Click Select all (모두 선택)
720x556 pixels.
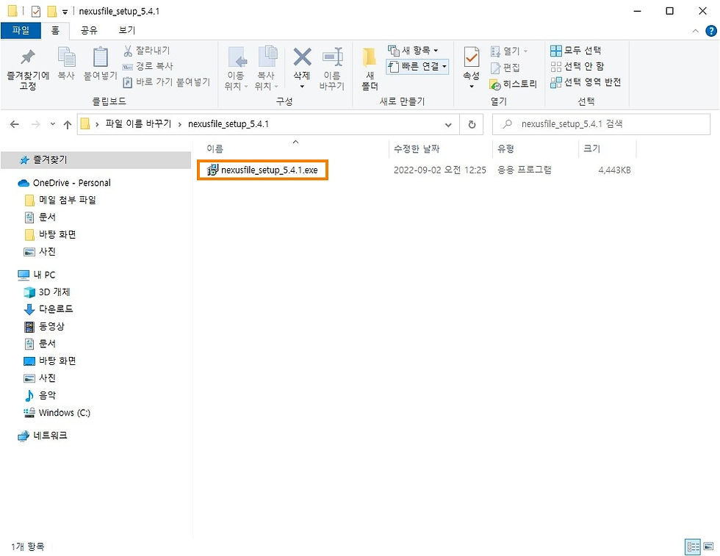tap(576, 51)
